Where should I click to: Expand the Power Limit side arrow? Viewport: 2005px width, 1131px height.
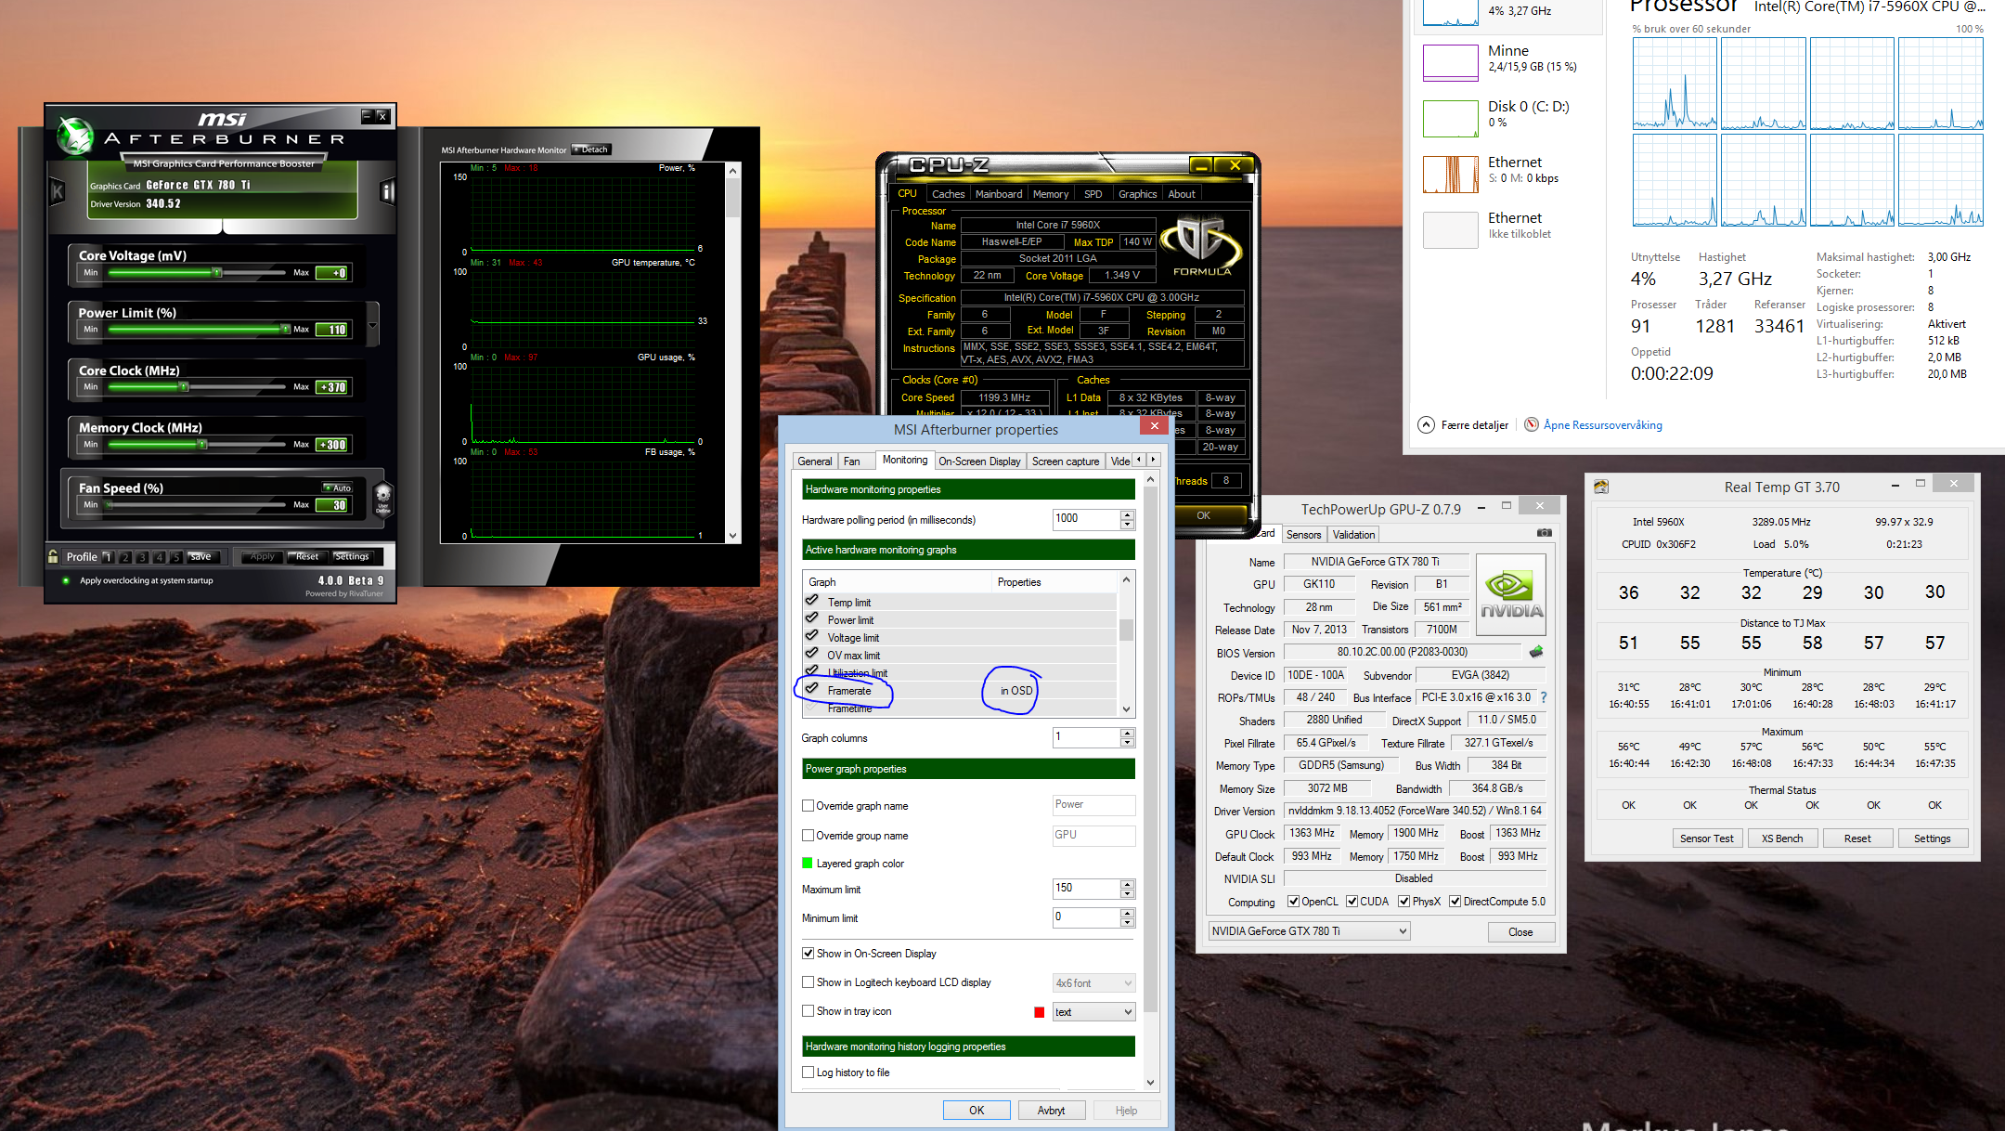(x=373, y=325)
